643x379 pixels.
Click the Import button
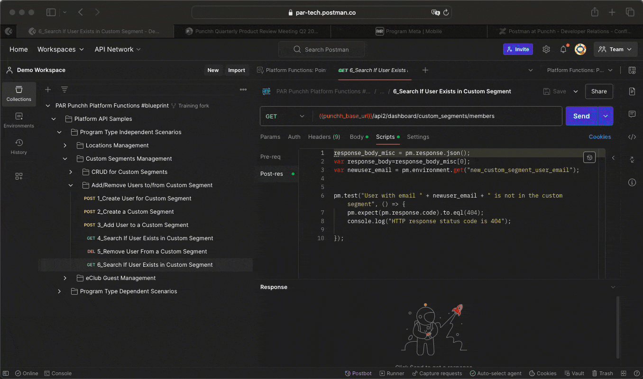click(x=237, y=70)
